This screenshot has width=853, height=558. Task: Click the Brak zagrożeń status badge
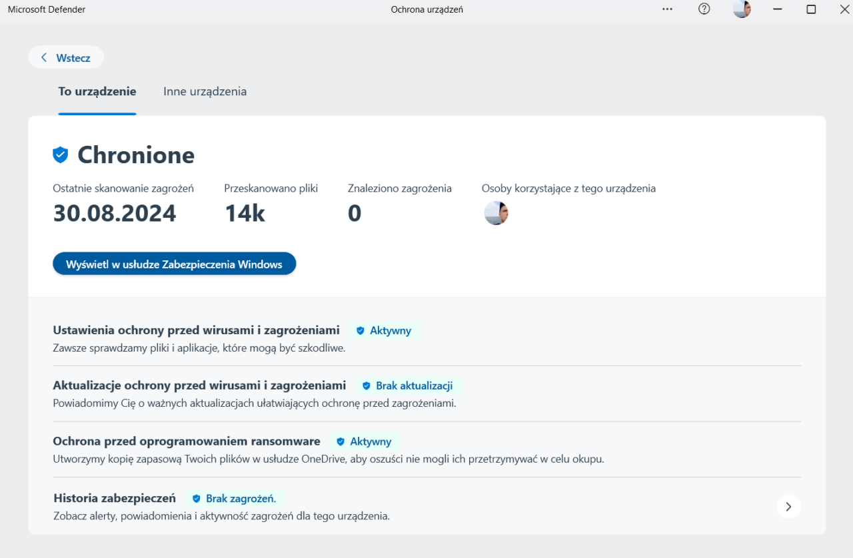point(235,498)
